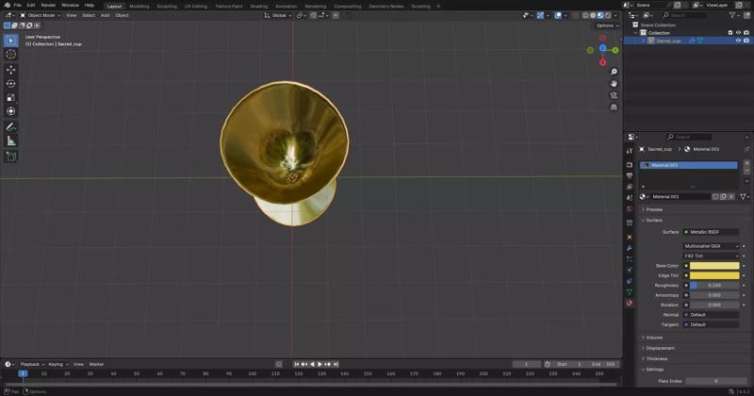Open the Render properties tab

tap(630, 165)
